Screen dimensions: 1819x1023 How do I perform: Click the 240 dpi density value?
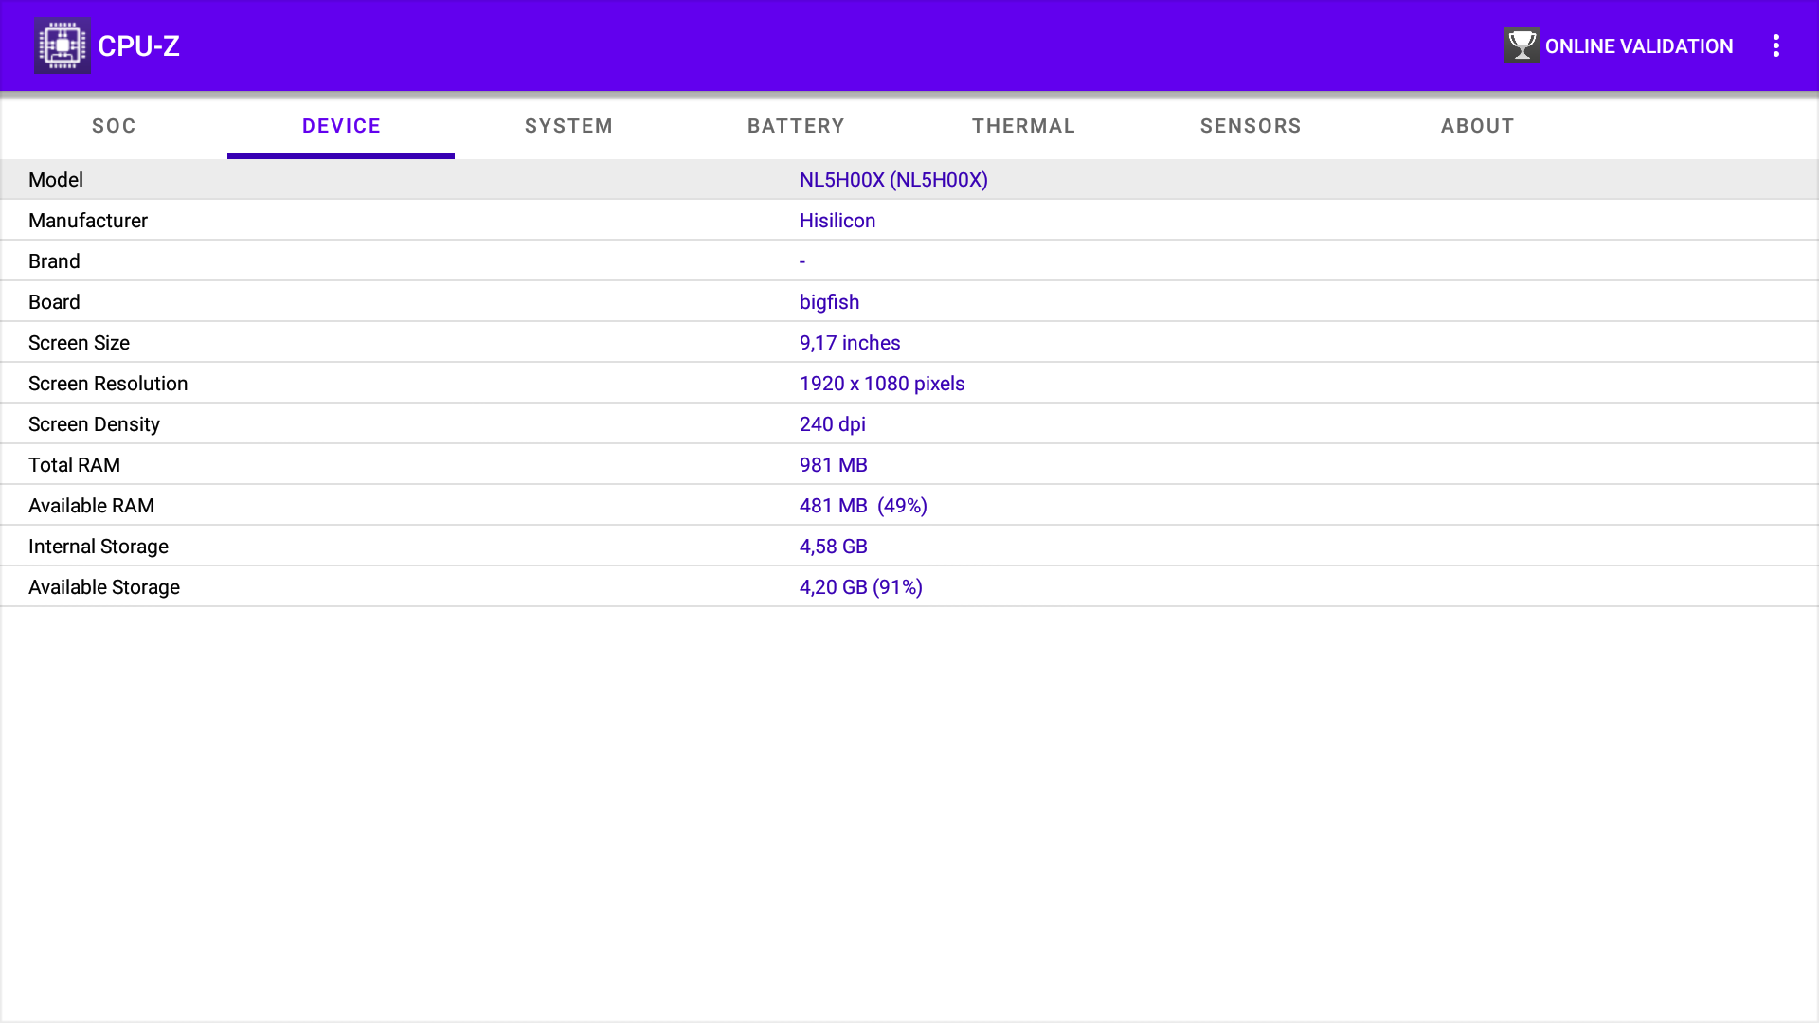coord(832,424)
